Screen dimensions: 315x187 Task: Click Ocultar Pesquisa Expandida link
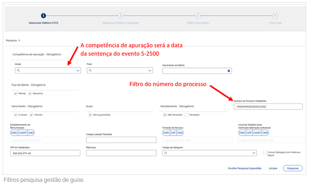click(x=244, y=168)
